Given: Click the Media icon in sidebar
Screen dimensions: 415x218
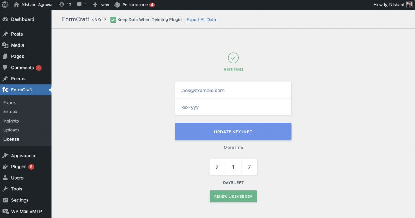Looking at the screenshot, I should (x=5, y=45).
